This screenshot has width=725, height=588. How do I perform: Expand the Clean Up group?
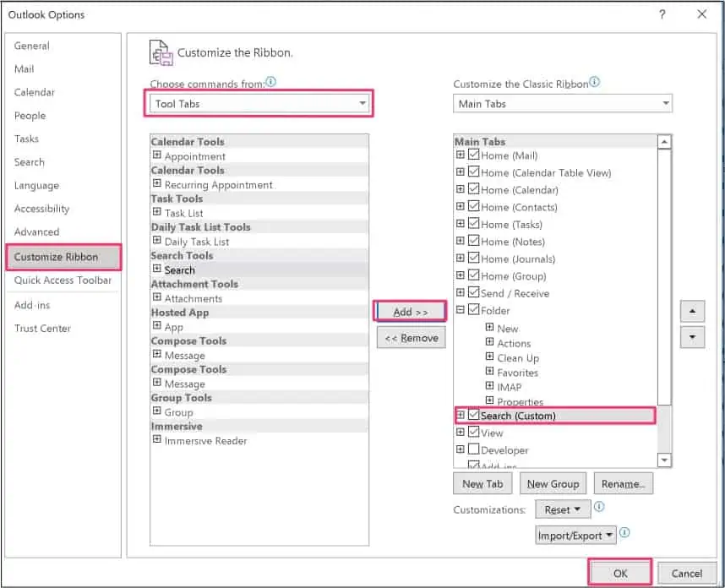coord(489,357)
